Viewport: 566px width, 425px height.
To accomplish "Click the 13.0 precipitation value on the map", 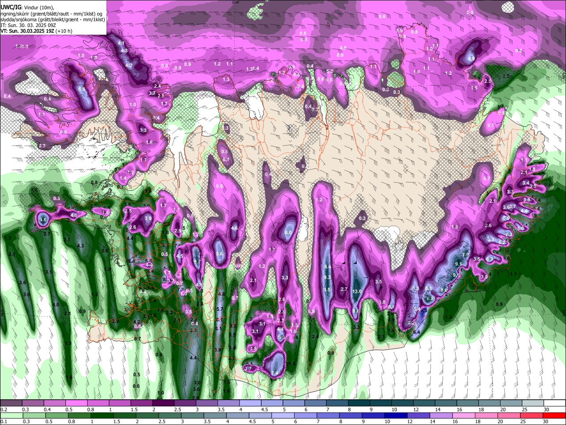I will click(x=357, y=291).
